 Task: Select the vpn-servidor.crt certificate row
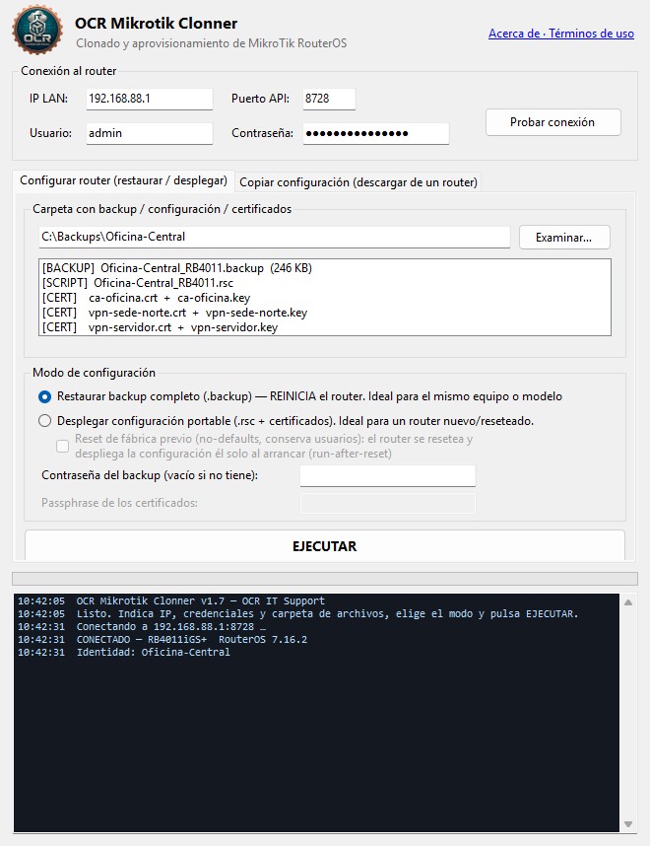(324, 327)
